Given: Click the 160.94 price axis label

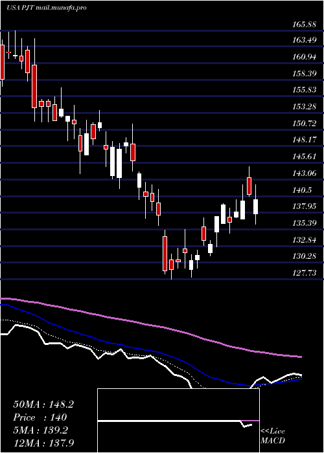Looking at the screenshot, I should (304, 57).
